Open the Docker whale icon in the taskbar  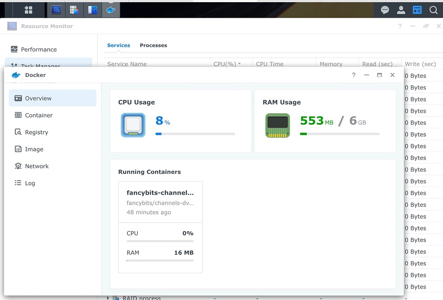pyautogui.click(x=111, y=9)
